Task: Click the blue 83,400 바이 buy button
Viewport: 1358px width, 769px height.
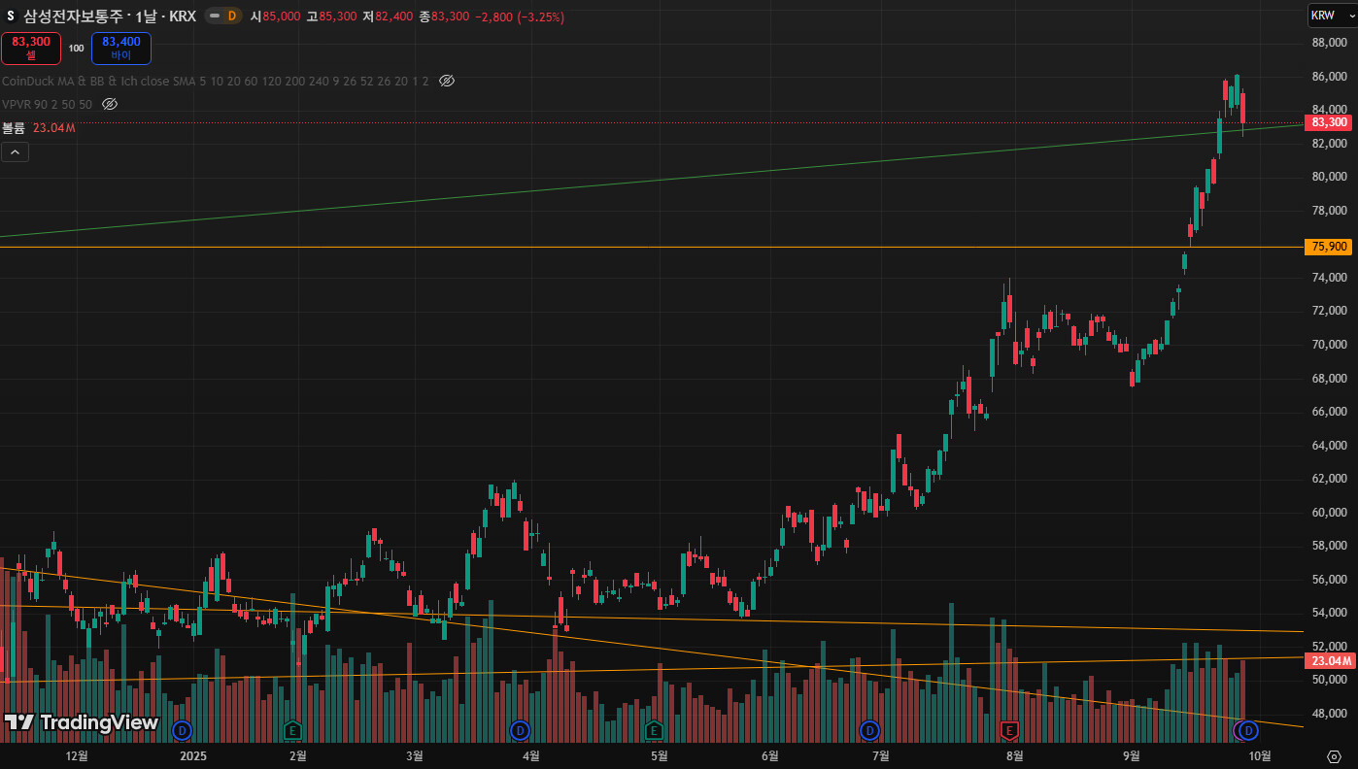Action: pyautogui.click(x=121, y=48)
